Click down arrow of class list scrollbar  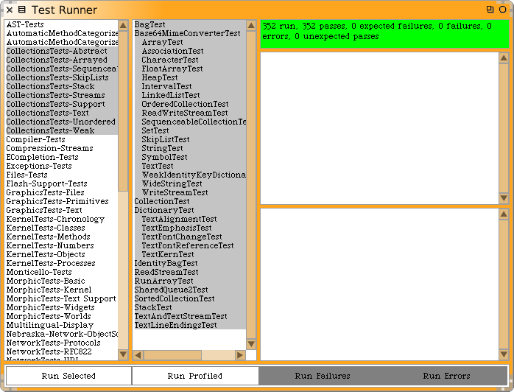pos(251,355)
